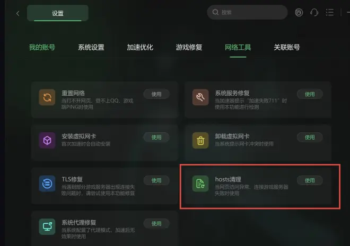Click the 系统服务修复 wrench icon
Screen dimensions: 350x246
pyautogui.click(x=200, y=97)
